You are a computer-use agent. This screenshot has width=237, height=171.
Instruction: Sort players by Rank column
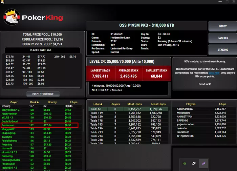coord(34,102)
